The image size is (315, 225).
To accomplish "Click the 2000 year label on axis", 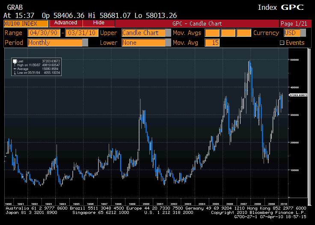I will pyautogui.click(x=146, y=204).
